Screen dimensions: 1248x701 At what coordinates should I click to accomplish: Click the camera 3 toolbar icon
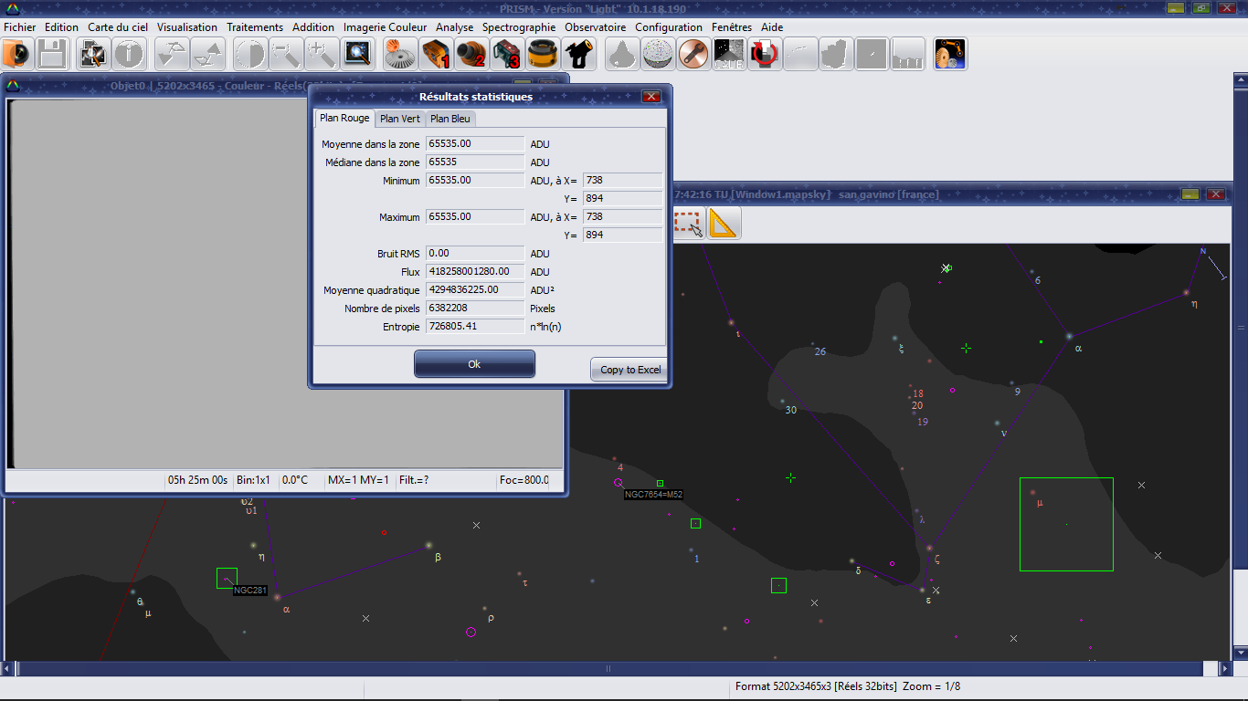507,55
